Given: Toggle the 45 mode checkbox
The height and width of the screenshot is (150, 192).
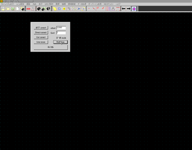Looking at the screenshot, I should (57, 38).
